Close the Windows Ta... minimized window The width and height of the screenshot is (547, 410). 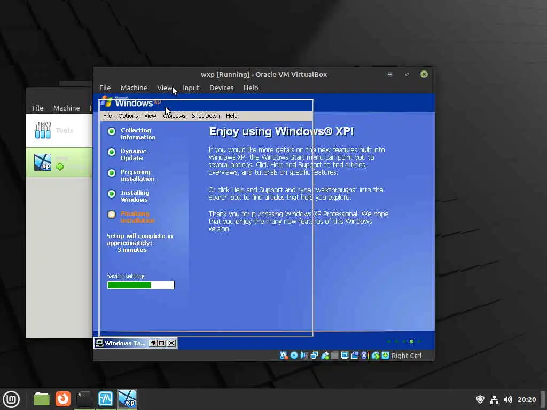click(171, 343)
